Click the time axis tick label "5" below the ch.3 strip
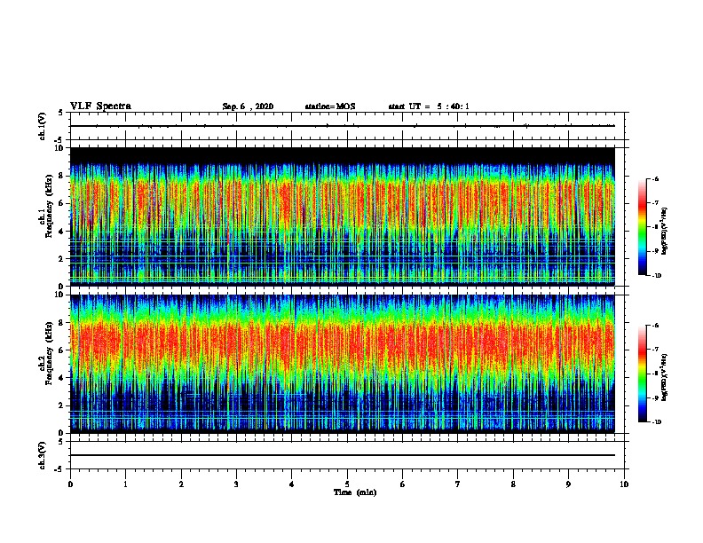The width and height of the screenshot is (703, 543). pyautogui.click(x=347, y=484)
